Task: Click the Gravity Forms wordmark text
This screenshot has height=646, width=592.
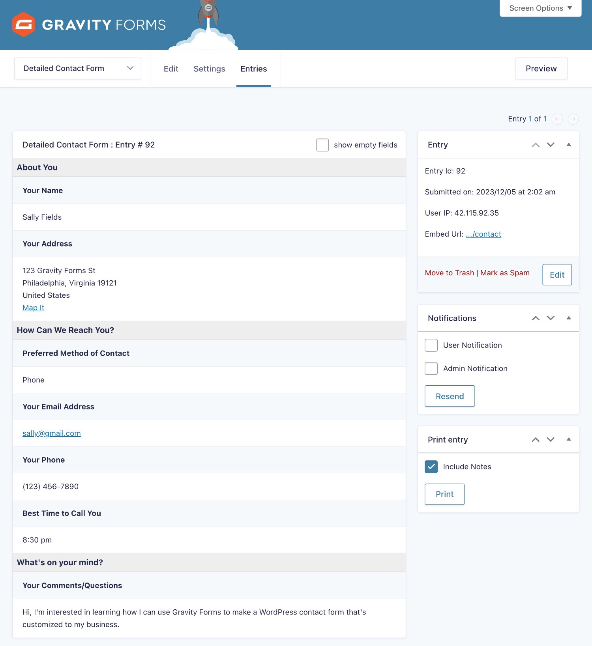Action: [x=104, y=25]
